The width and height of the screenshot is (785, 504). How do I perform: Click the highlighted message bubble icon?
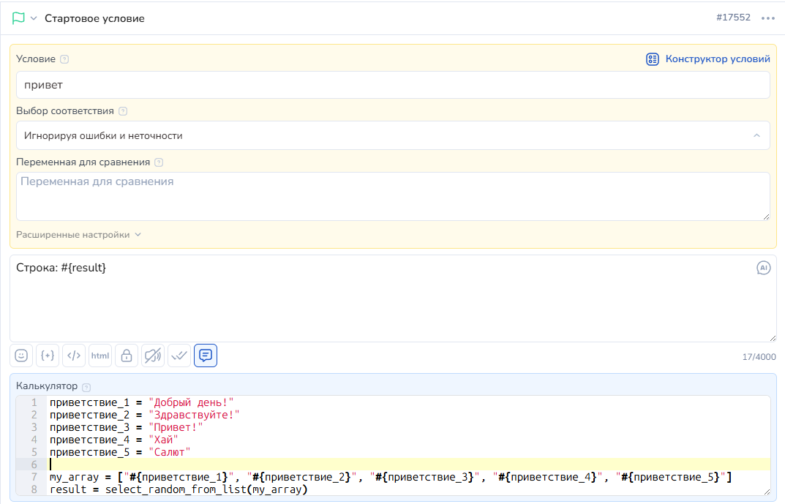click(x=206, y=356)
